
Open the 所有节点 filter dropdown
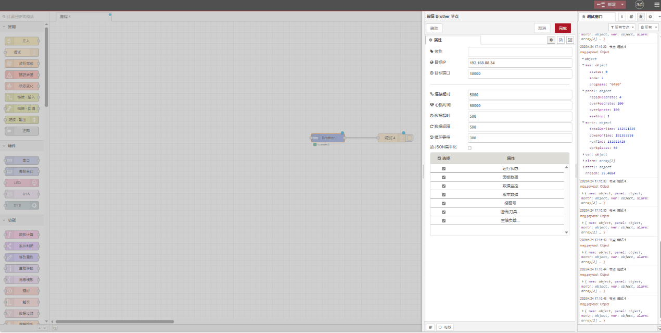coord(621,27)
